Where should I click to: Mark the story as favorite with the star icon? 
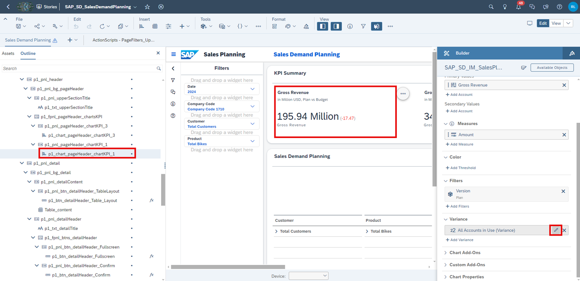click(x=147, y=7)
